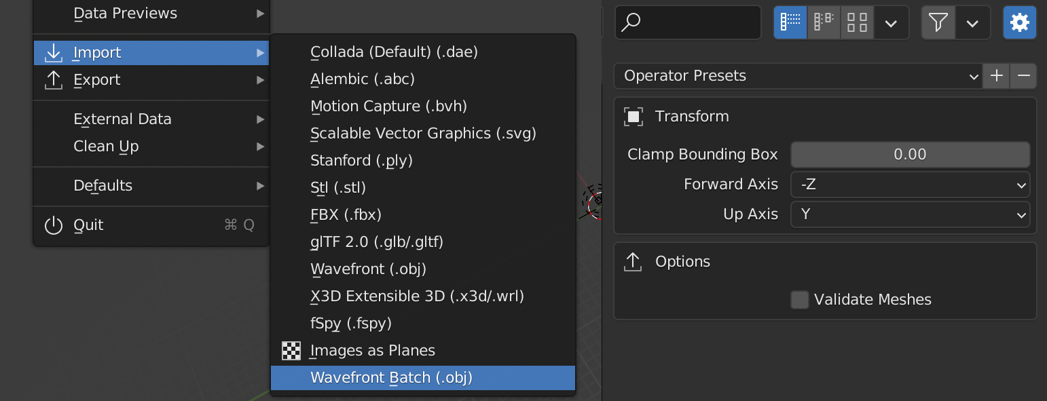1047x401 pixels.
Task: Switch to thumbnail display mode
Action: pyautogui.click(x=856, y=22)
